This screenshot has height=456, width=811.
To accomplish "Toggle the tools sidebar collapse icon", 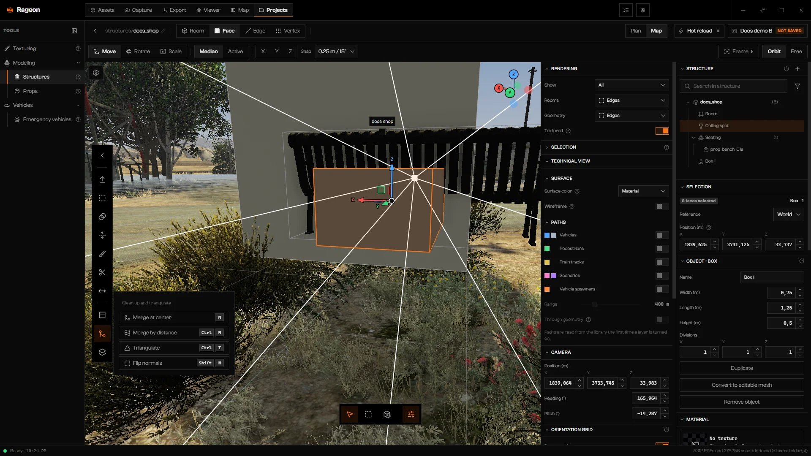I will click(74, 31).
